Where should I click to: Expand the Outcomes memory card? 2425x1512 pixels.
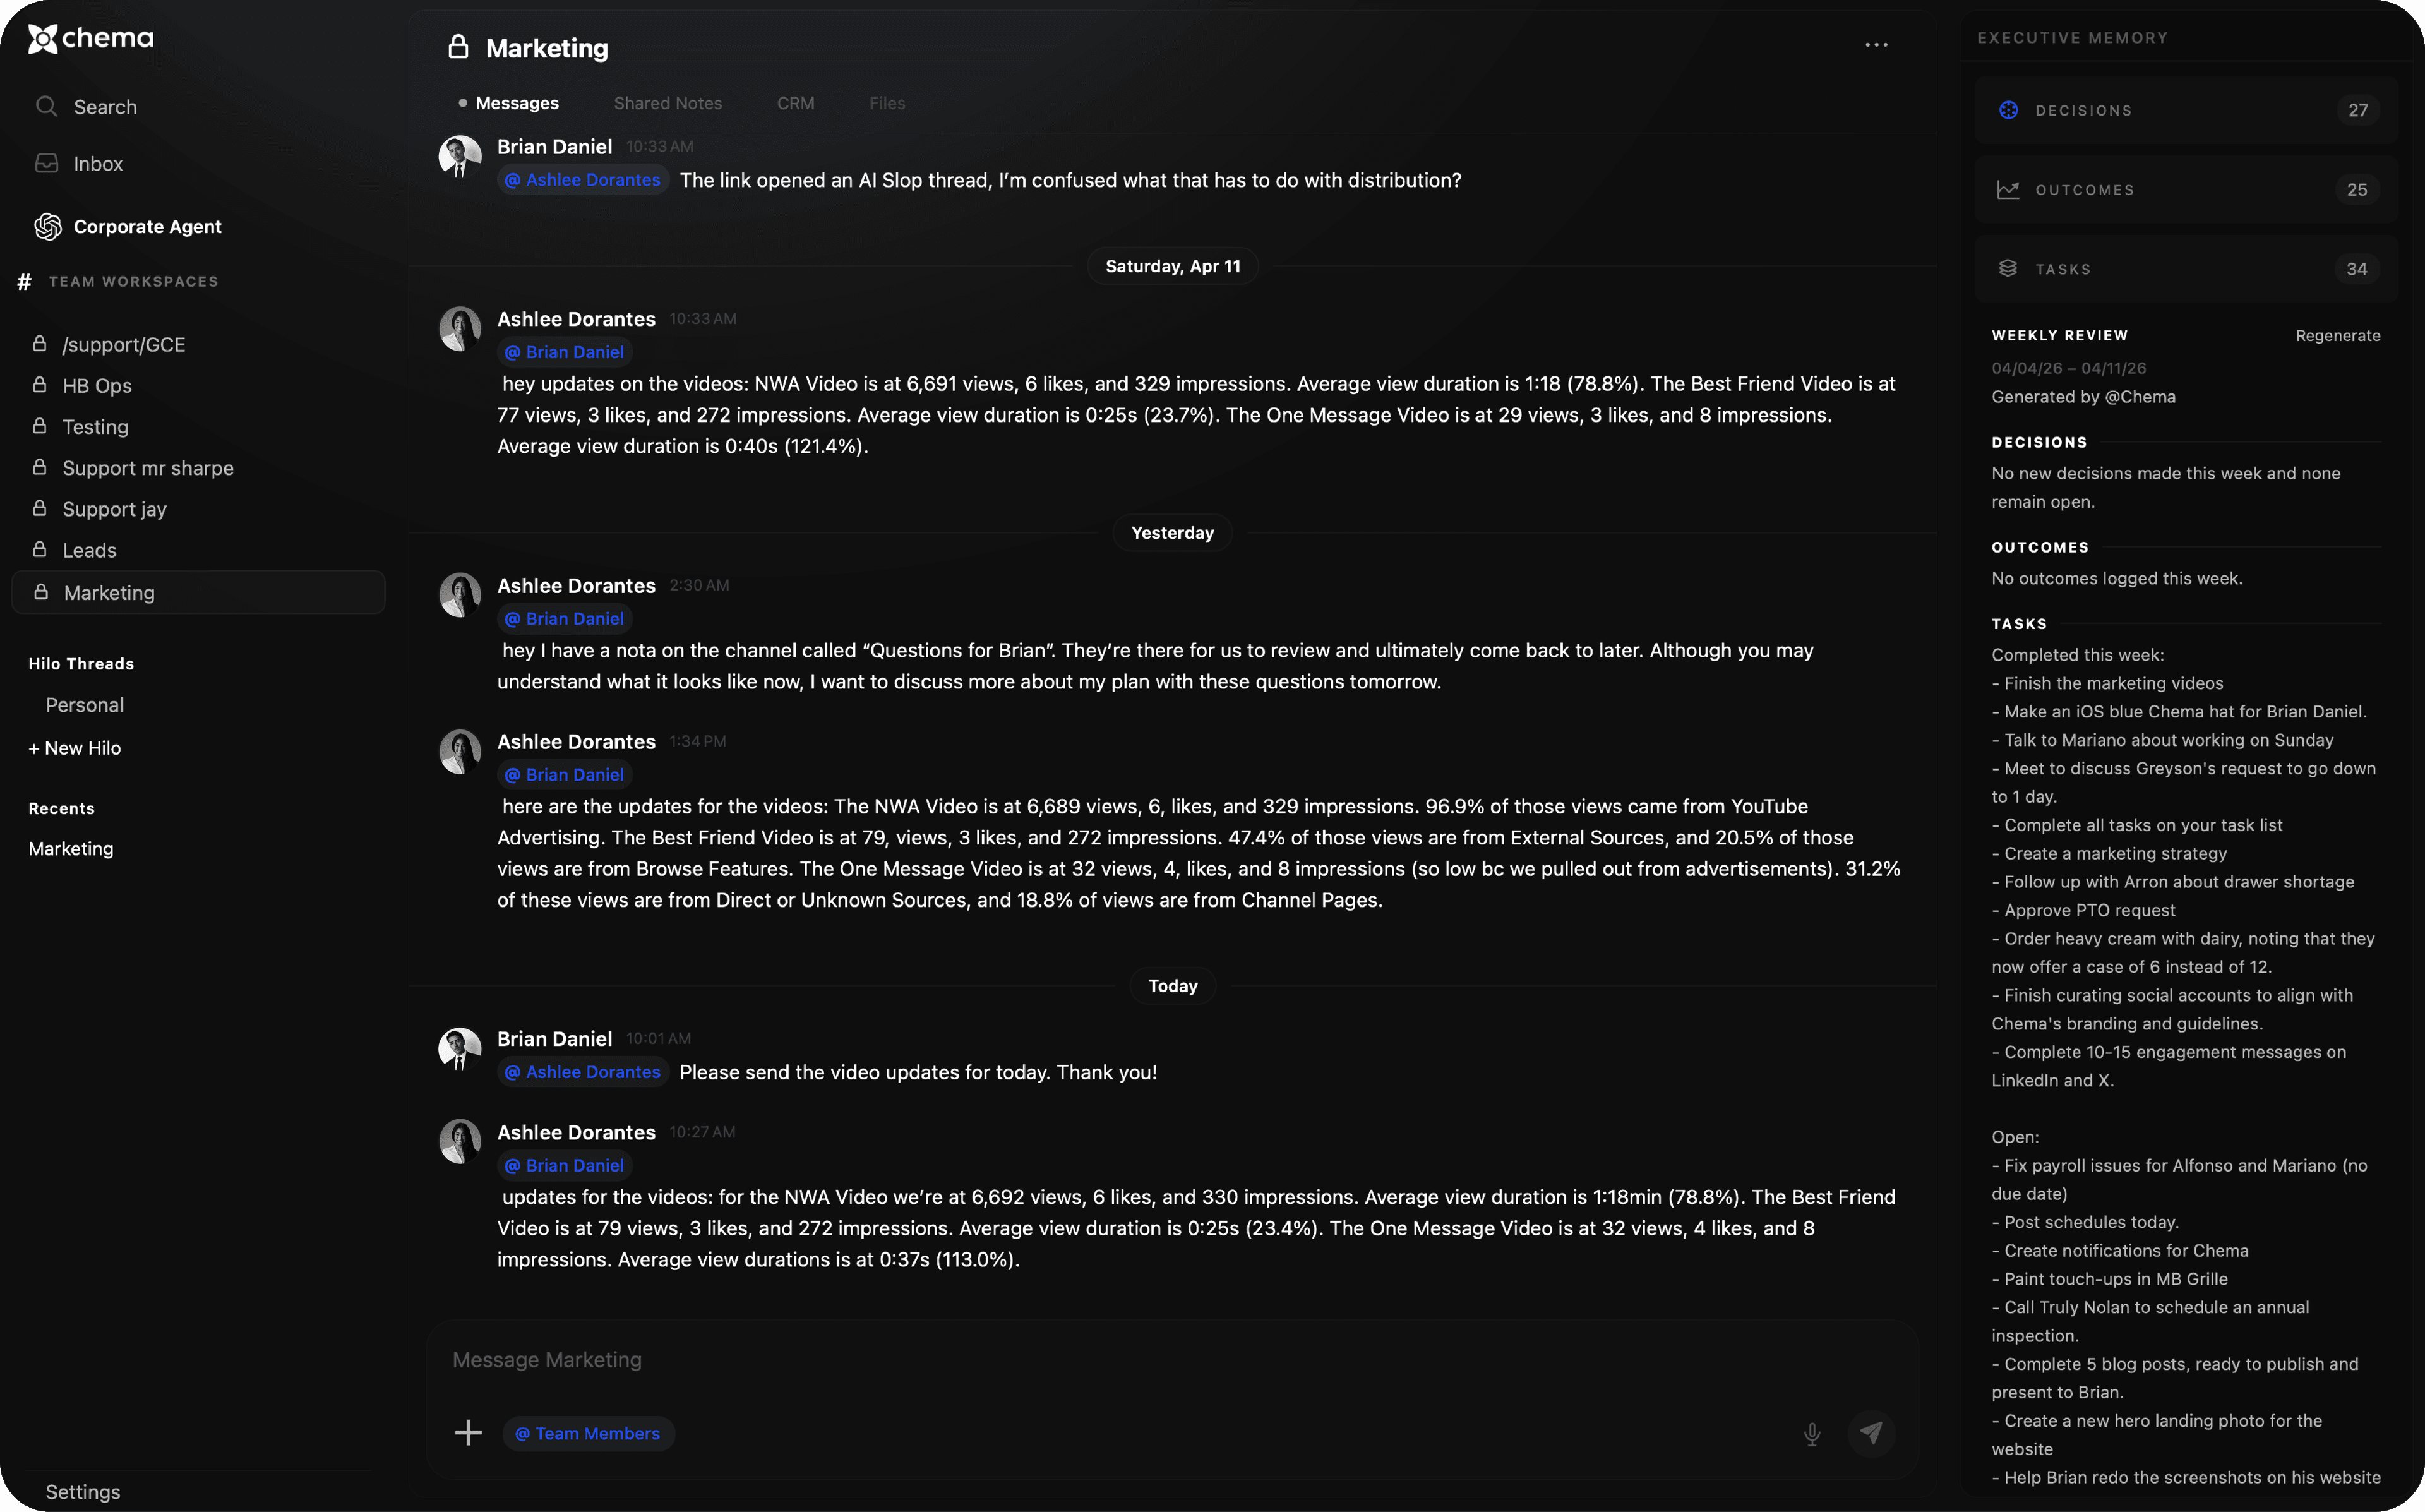2185,189
